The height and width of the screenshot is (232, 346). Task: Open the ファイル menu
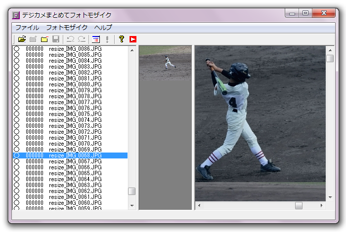(27, 28)
